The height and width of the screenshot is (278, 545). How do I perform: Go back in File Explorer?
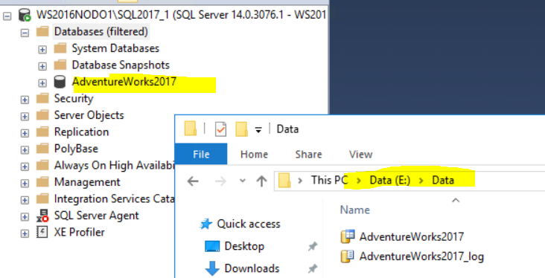[193, 181]
